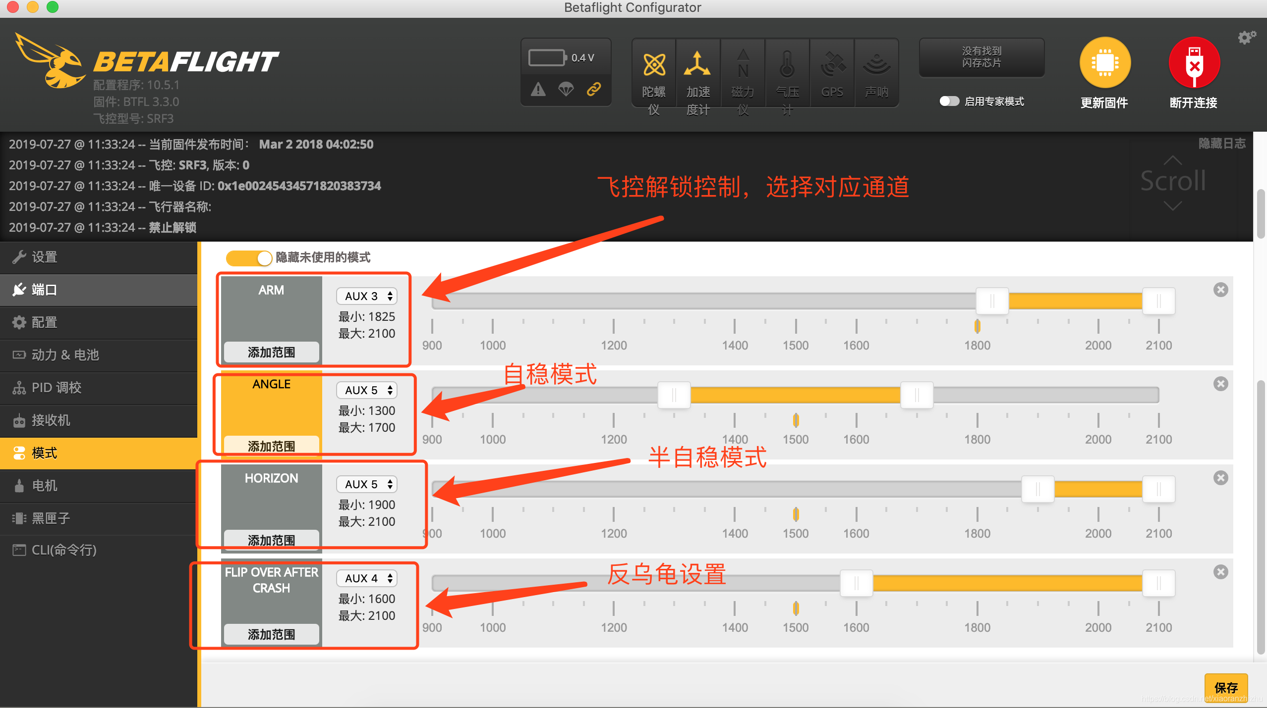Open the Power & Battery tab
The image size is (1267, 708).
99,355
